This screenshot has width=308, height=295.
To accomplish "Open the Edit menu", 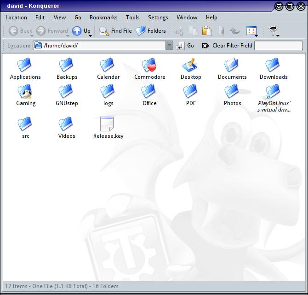I will pyautogui.click(x=40, y=18).
